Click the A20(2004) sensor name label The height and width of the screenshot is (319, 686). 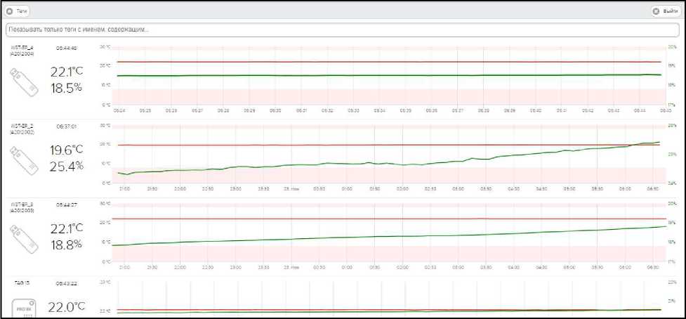(22, 51)
